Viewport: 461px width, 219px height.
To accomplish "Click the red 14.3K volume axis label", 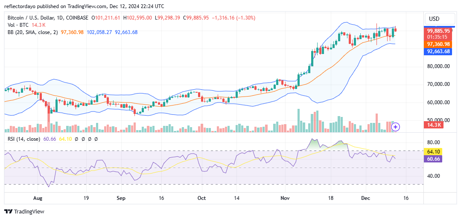I will pyautogui.click(x=434, y=125).
